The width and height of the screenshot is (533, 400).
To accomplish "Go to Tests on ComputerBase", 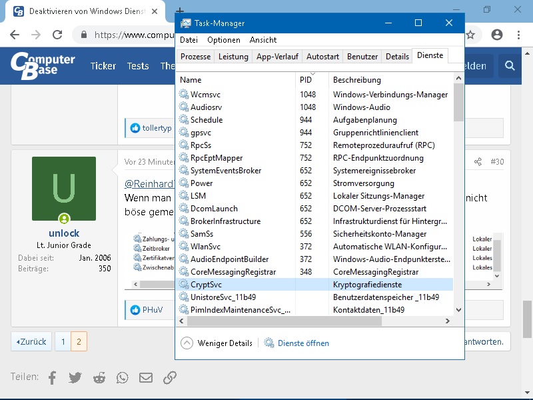I will tap(138, 66).
